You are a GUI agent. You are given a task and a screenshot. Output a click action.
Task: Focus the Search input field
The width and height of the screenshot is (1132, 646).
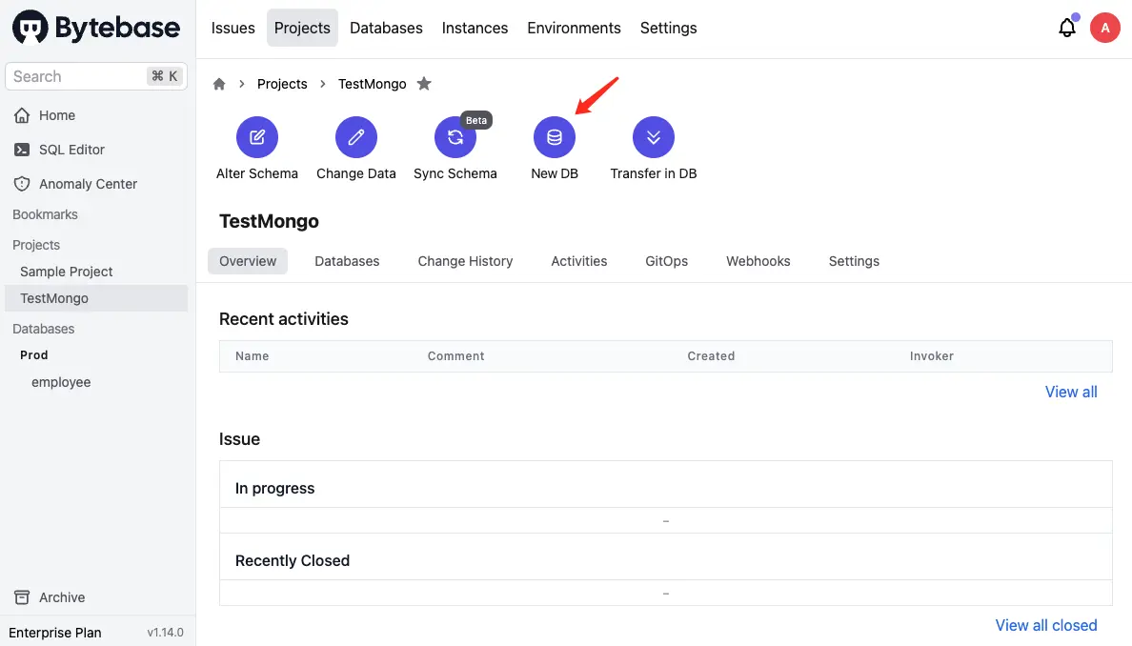[x=96, y=76]
